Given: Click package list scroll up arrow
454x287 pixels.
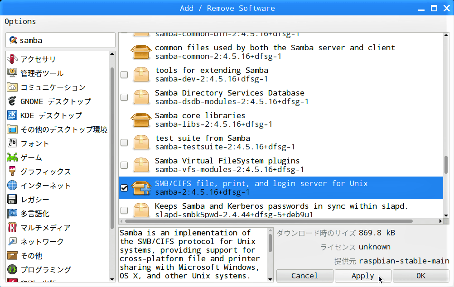Looking at the screenshot, I should coord(446,35).
